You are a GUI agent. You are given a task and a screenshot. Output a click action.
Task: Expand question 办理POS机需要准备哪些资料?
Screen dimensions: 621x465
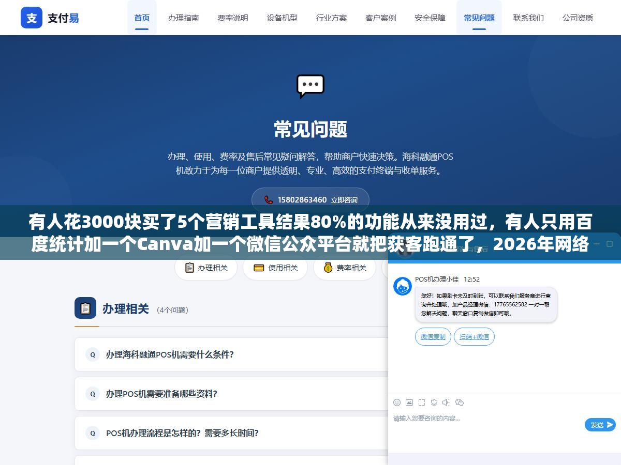point(231,394)
